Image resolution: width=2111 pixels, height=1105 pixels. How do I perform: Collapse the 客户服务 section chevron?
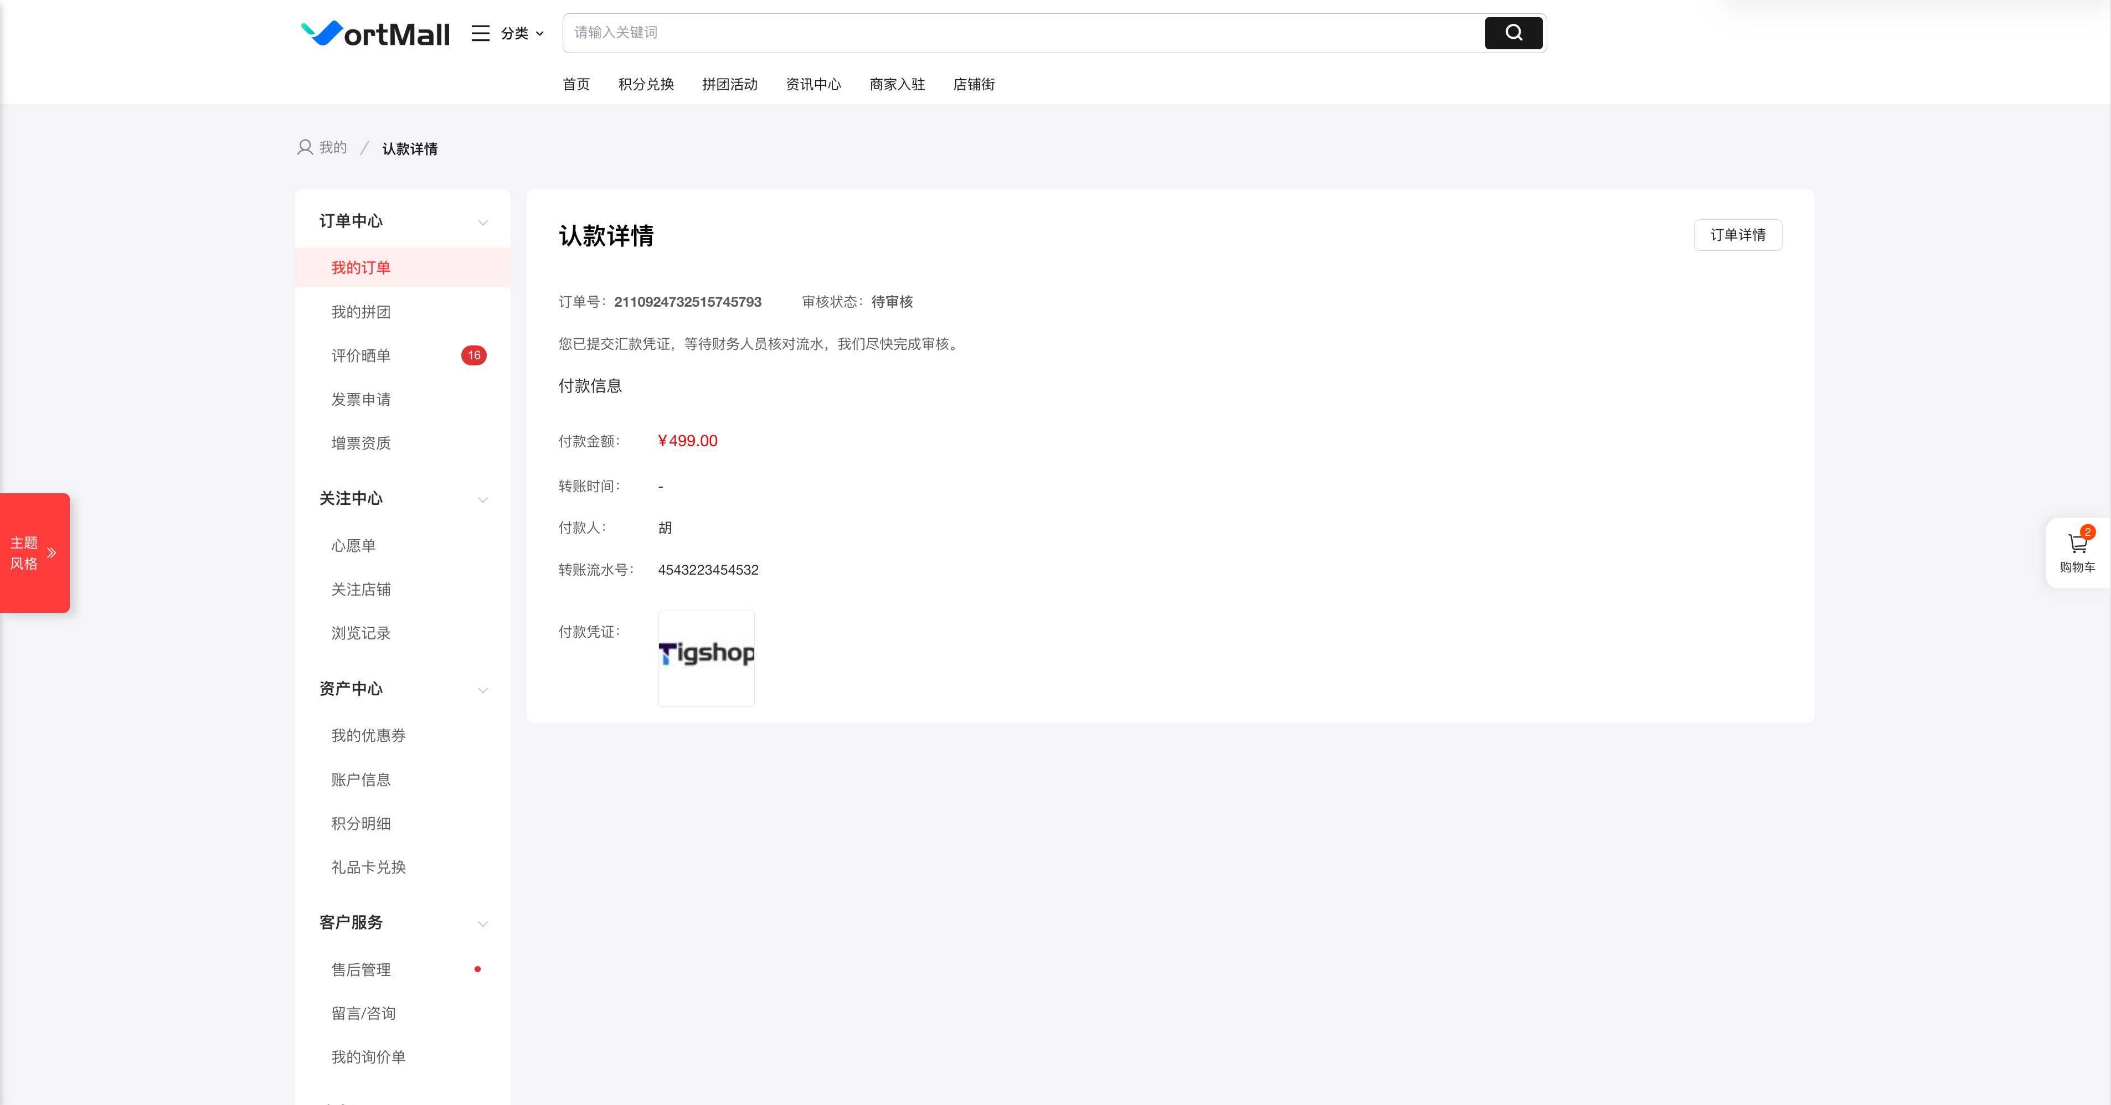tap(483, 923)
